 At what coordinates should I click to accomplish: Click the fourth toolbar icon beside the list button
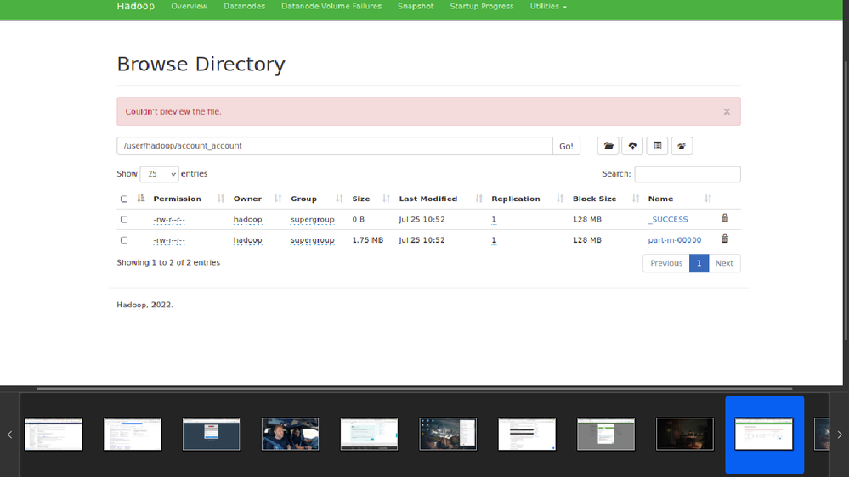click(682, 146)
